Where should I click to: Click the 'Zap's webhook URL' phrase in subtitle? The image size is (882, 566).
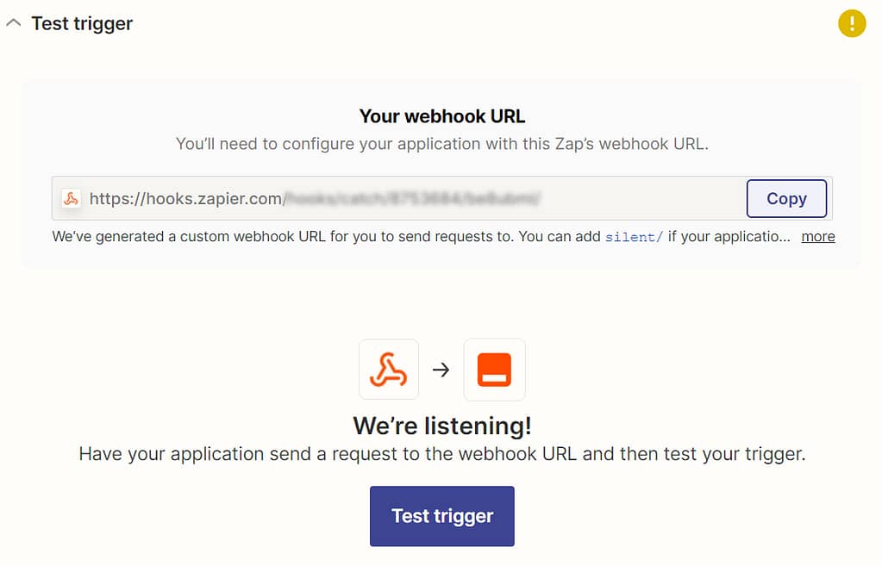click(631, 144)
